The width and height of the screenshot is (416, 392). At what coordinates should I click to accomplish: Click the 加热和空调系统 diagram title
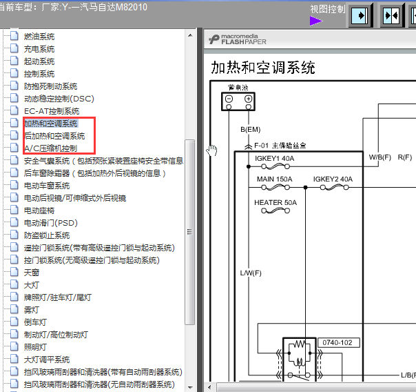click(x=262, y=67)
